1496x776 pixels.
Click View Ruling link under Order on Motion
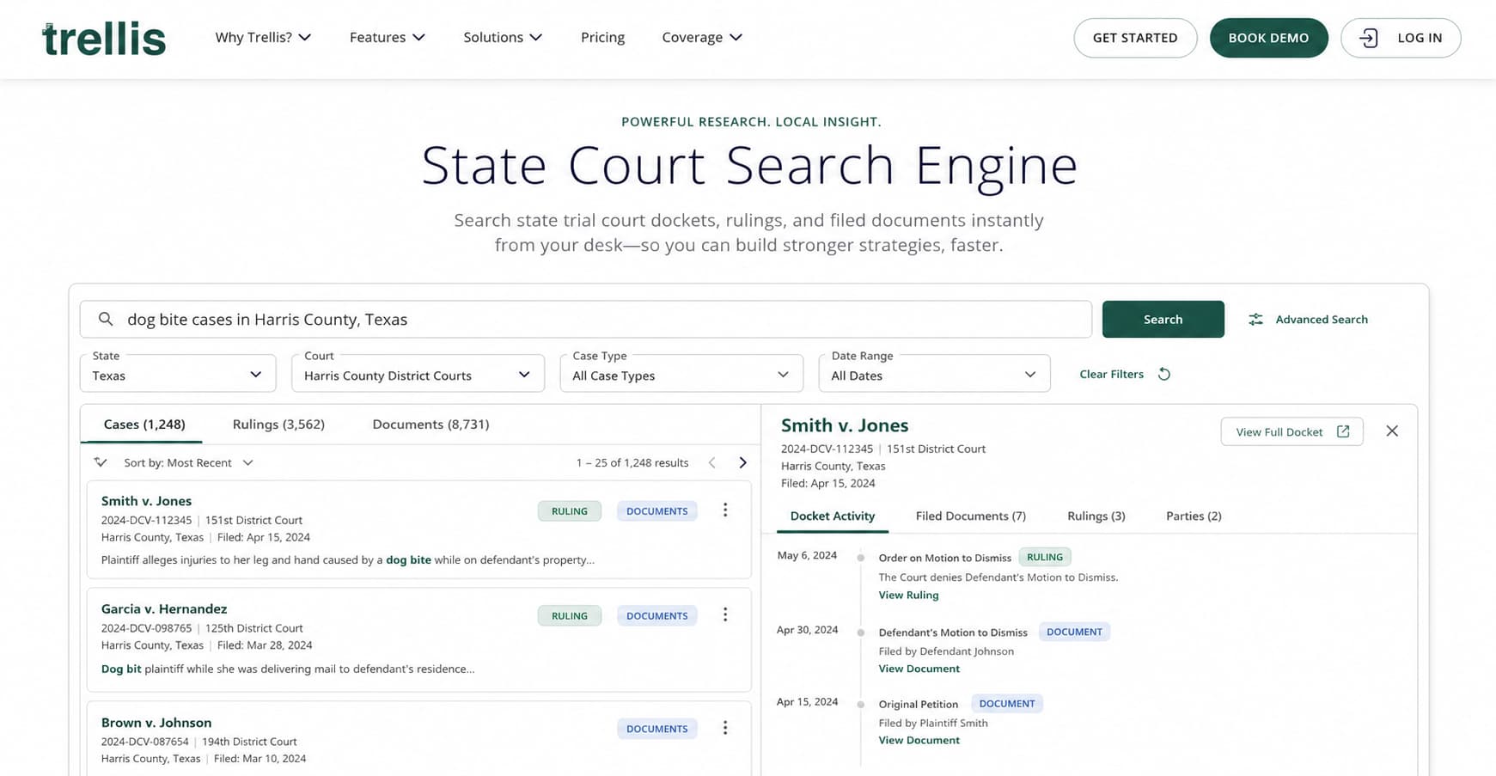click(x=908, y=595)
